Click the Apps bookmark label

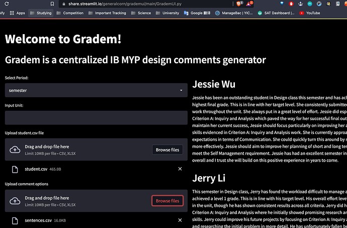click(x=21, y=13)
